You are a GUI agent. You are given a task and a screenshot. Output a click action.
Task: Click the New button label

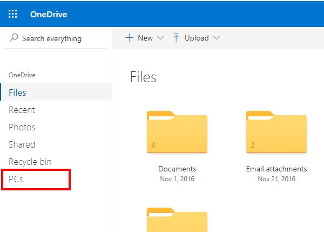(145, 38)
